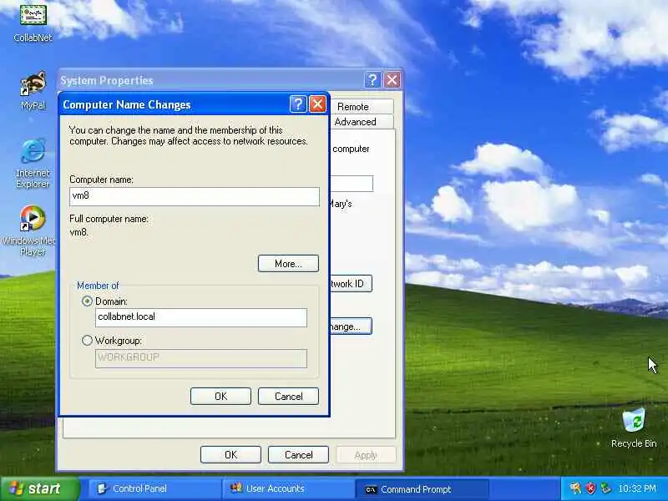Switch to Control Panel in taskbar
Image resolution: width=668 pixels, height=501 pixels.
(x=155, y=488)
